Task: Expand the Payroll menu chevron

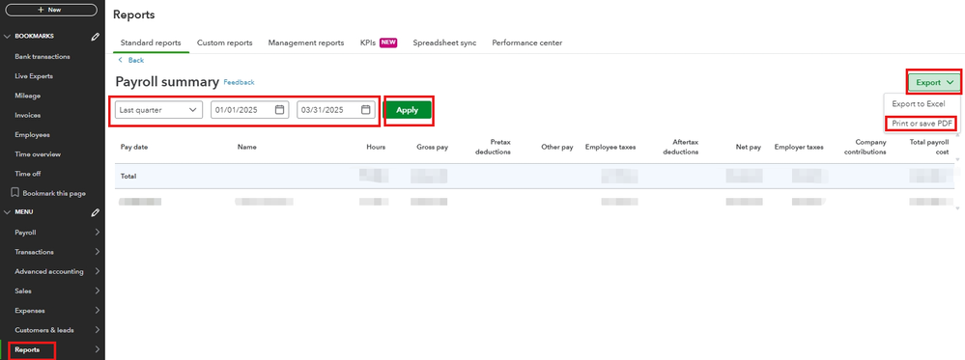Action: click(x=98, y=233)
